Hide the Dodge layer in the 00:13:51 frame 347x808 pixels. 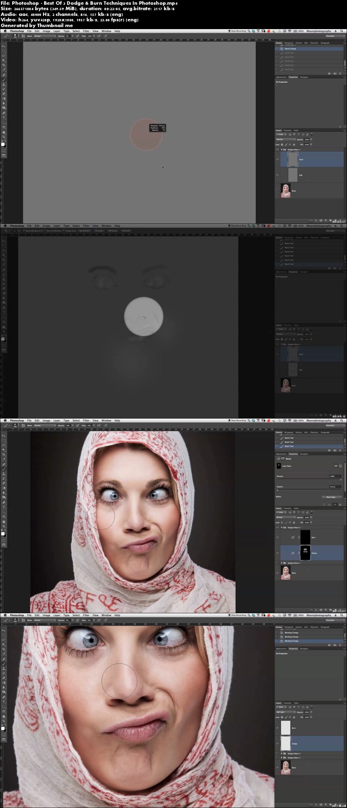(x=277, y=553)
